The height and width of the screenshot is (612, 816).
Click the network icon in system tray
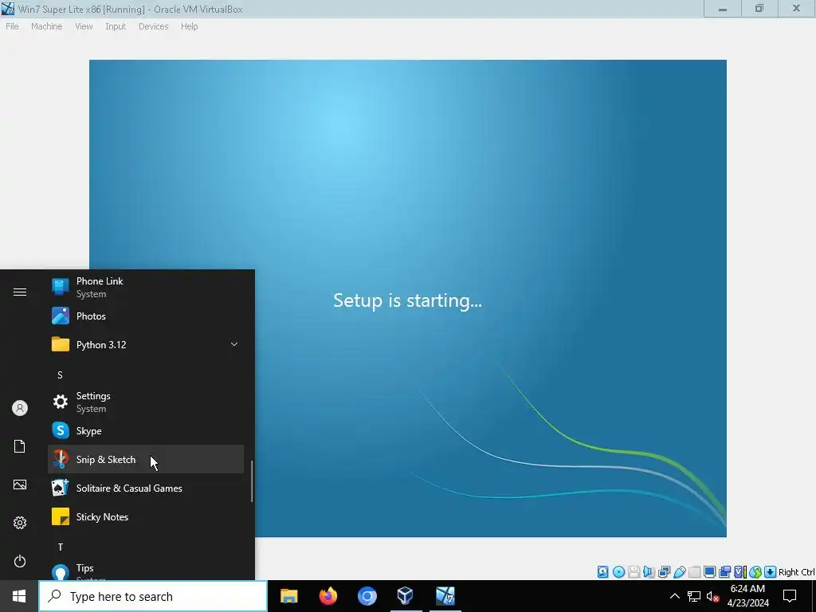coord(694,596)
